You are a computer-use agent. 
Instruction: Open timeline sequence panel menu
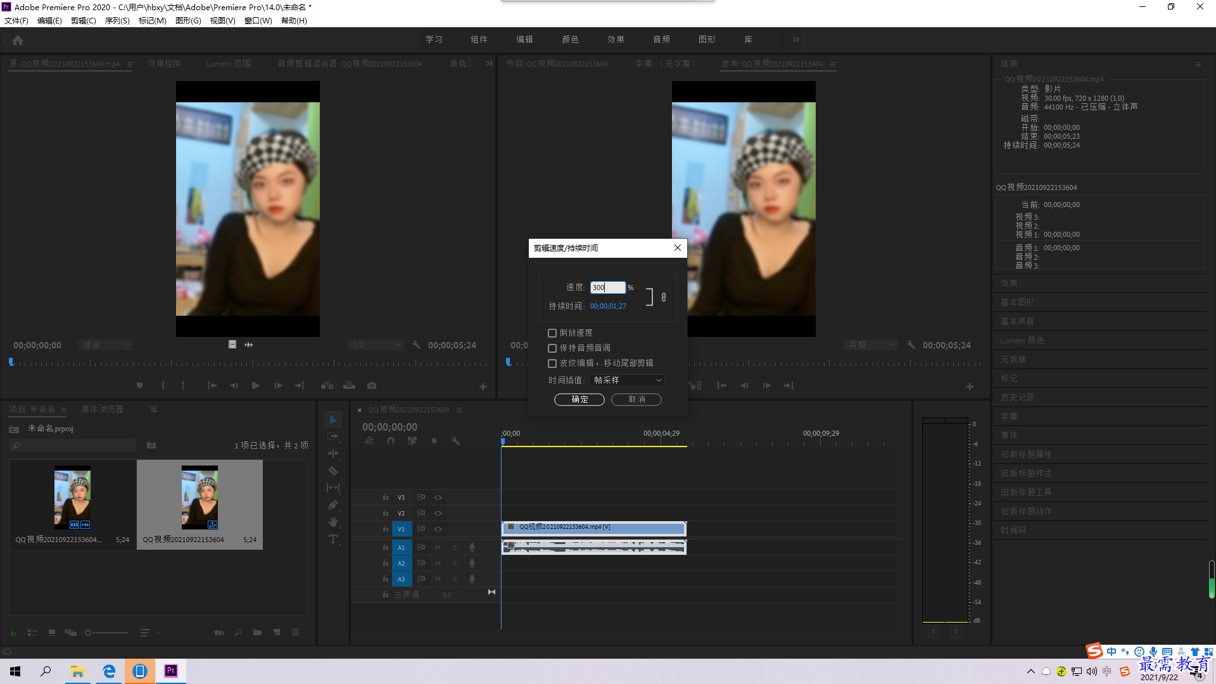point(459,410)
